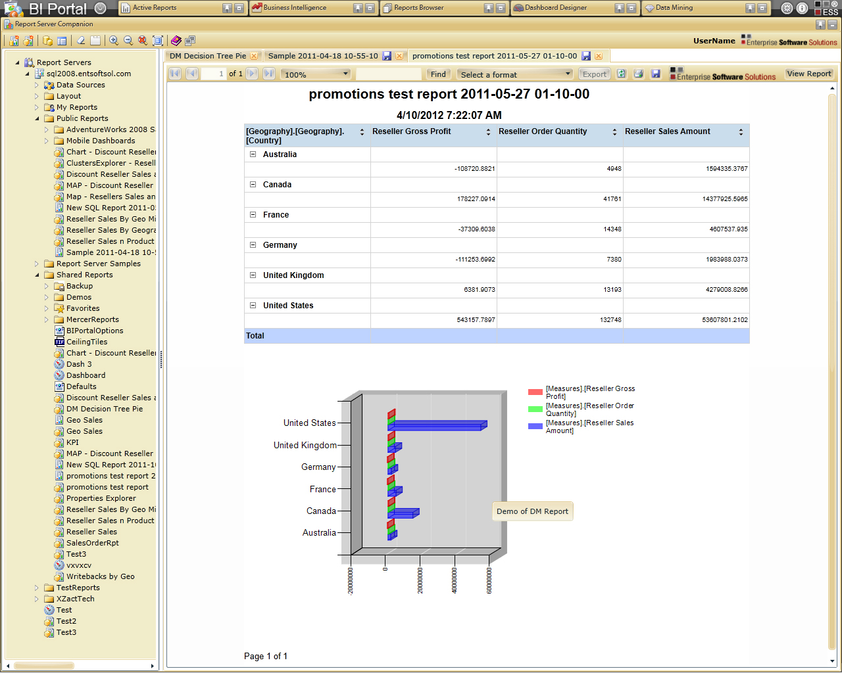Click the View Report button
This screenshot has width=842, height=673.
[809, 74]
